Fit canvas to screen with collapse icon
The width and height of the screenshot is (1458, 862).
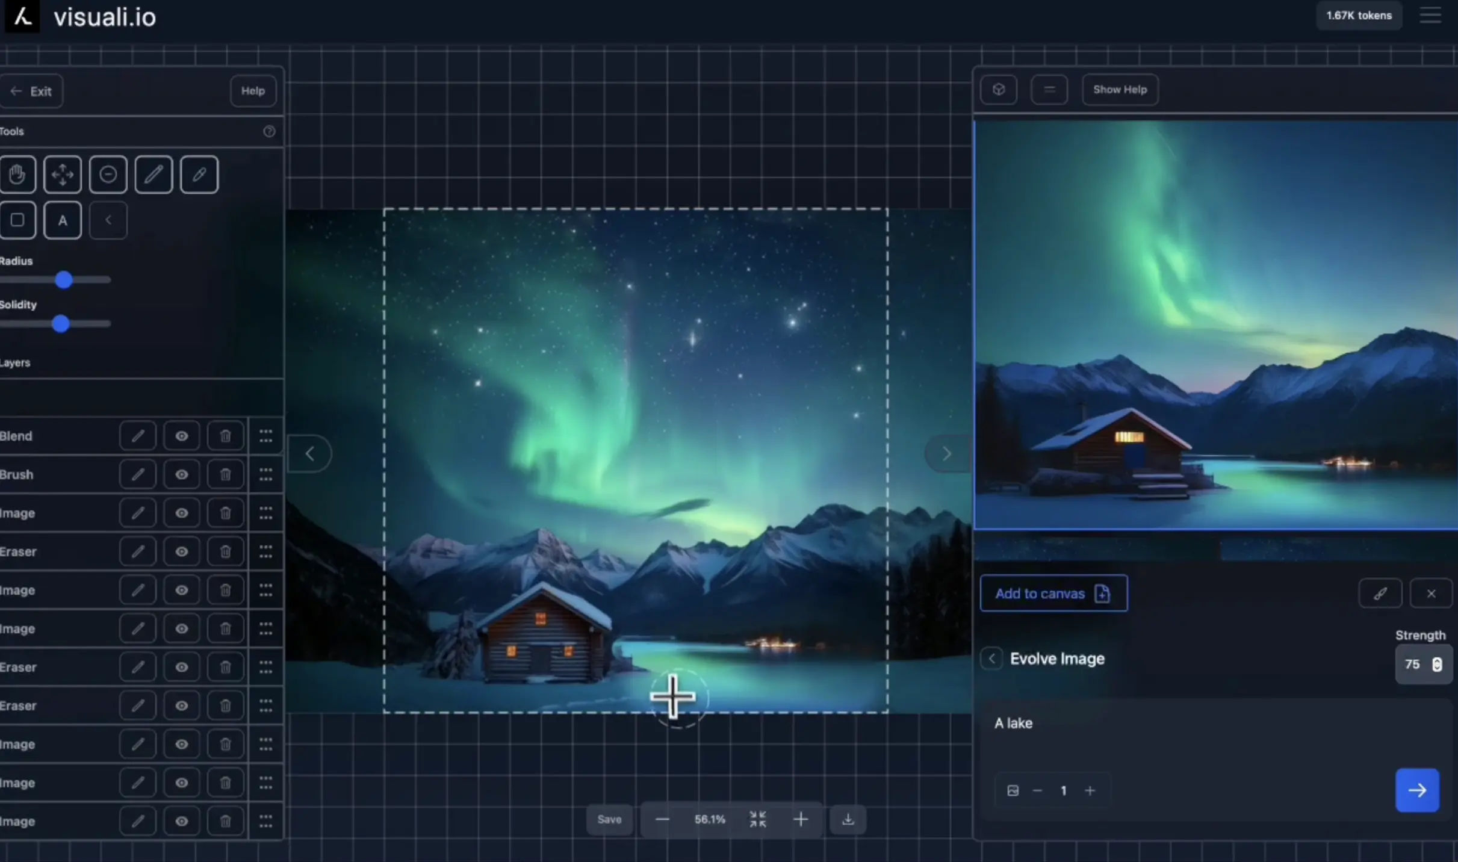(758, 819)
